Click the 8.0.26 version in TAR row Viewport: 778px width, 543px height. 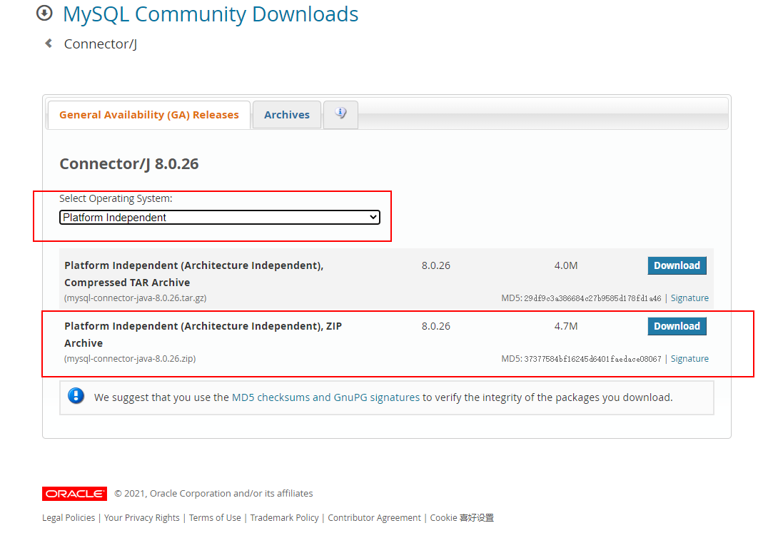(x=435, y=265)
